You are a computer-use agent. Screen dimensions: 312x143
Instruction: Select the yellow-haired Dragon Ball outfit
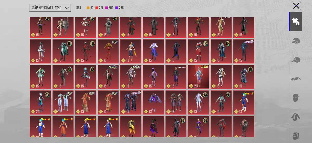(x=86, y=126)
